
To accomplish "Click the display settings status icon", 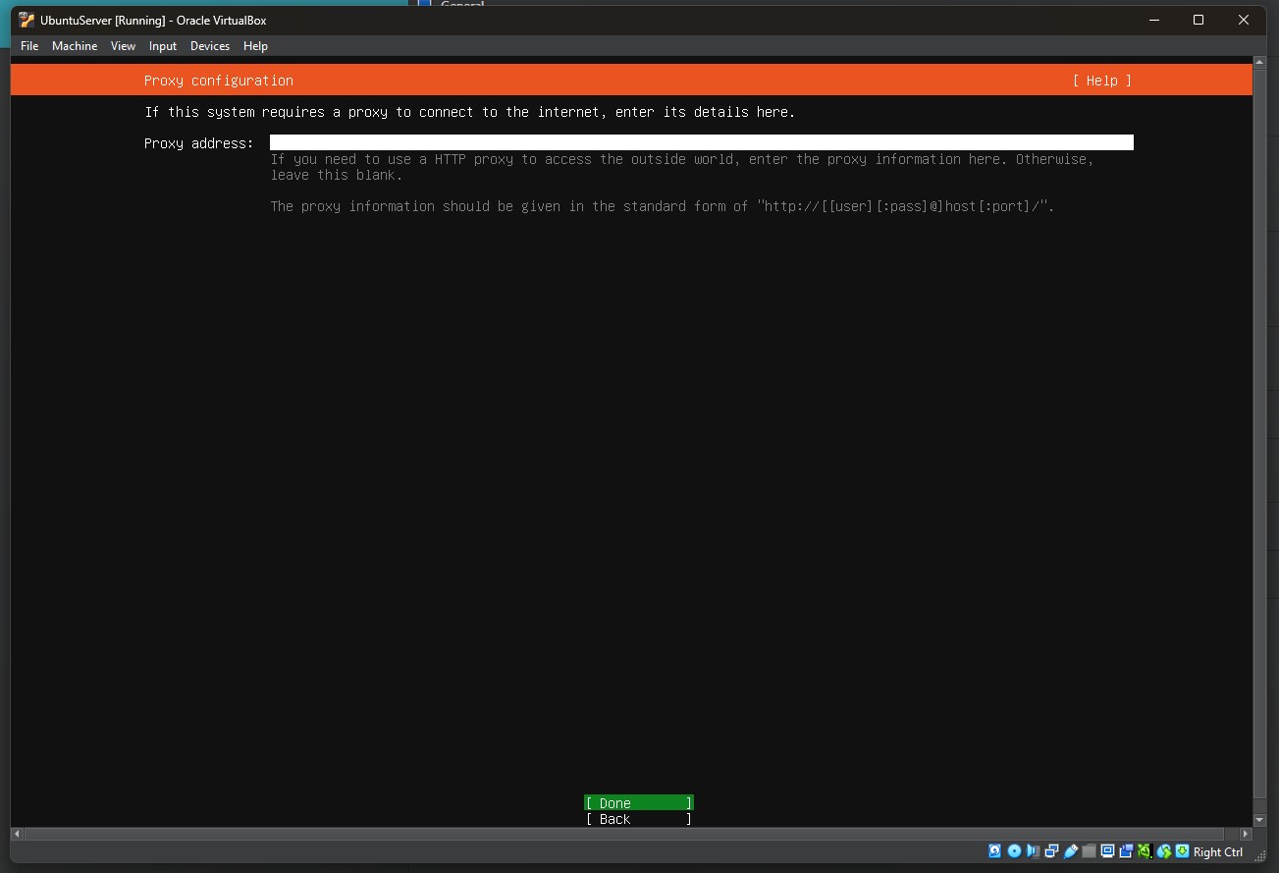I will 1106,851.
